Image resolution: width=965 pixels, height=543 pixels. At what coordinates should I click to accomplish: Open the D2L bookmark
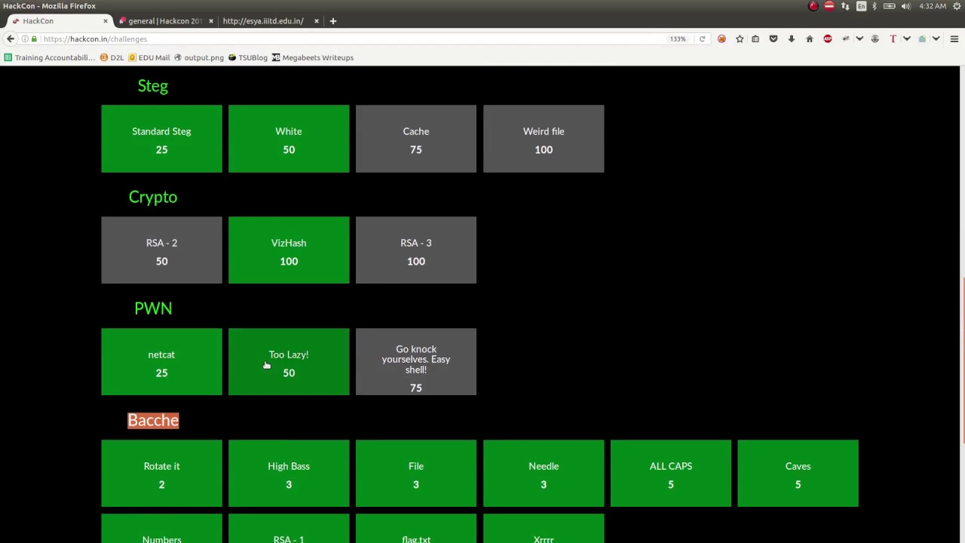(112, 57)
